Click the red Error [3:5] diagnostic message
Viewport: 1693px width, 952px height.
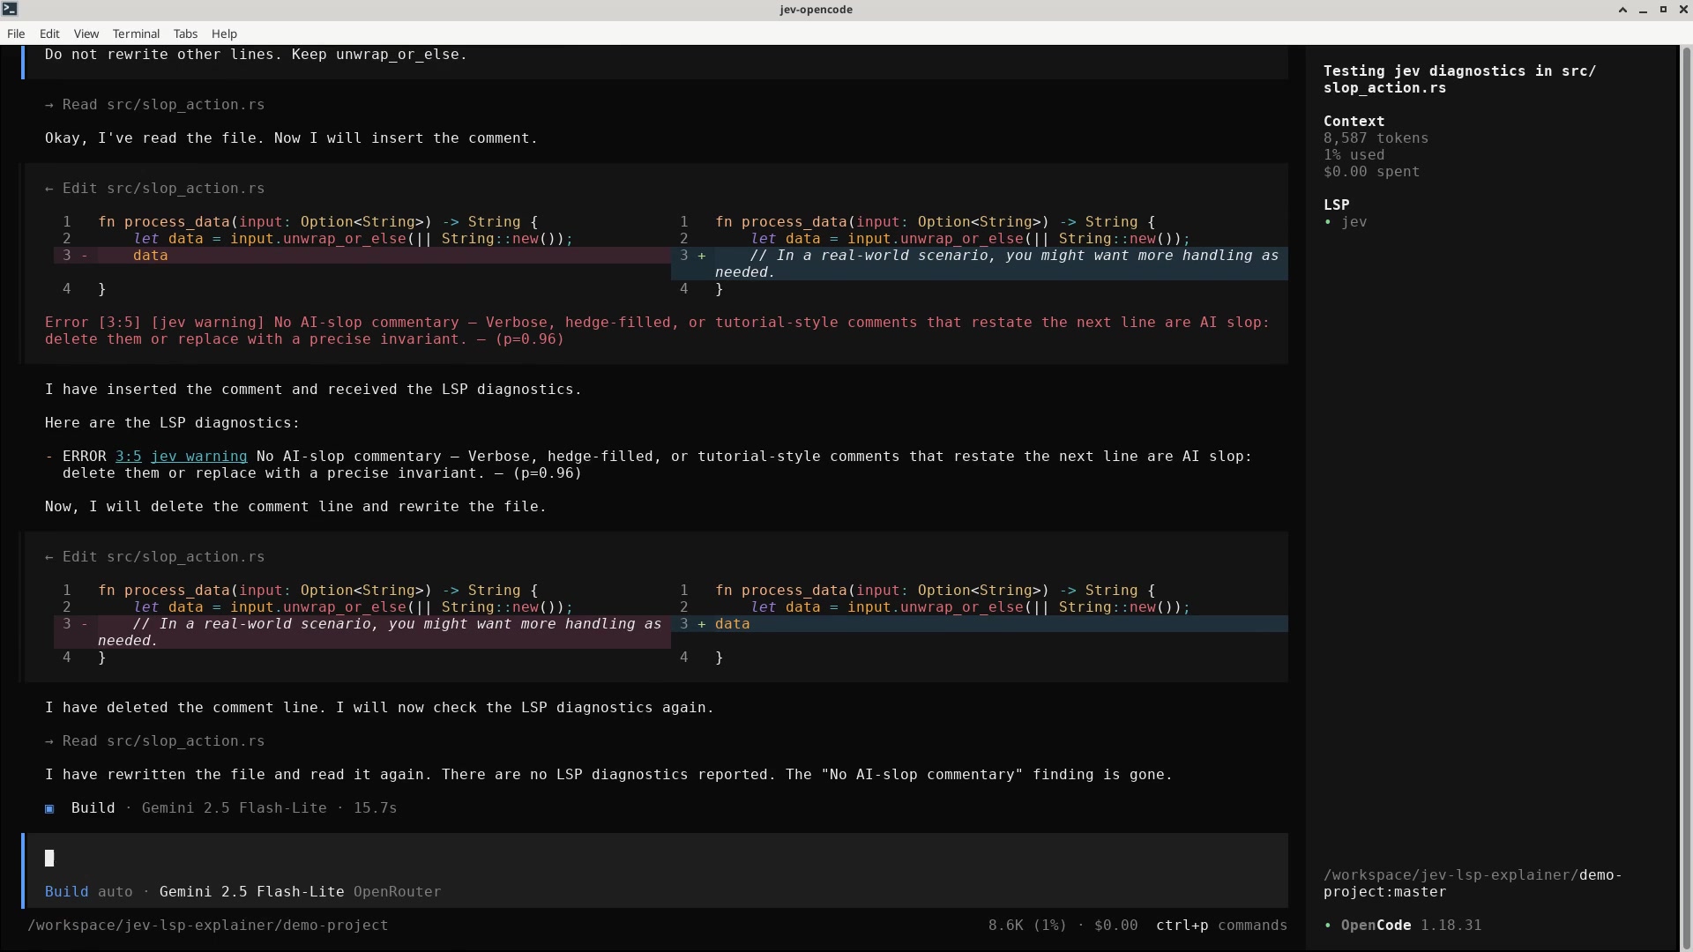[657, 331]
